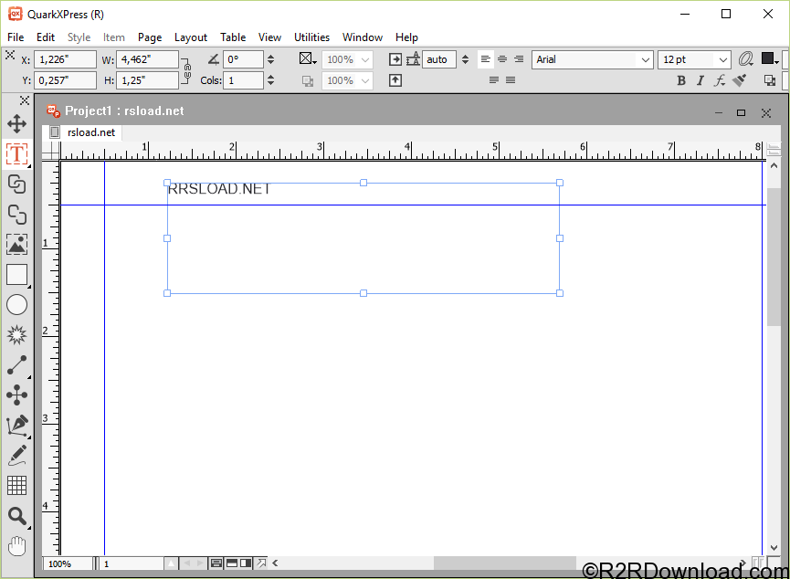Select the Zoom magnifier tool
Image resolution: width=790 pixels, height=579 pixels.
[16, 516]
